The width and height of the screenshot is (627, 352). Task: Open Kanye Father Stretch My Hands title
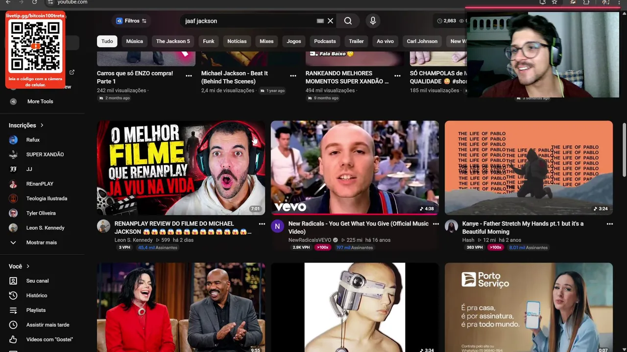point(523,228)
